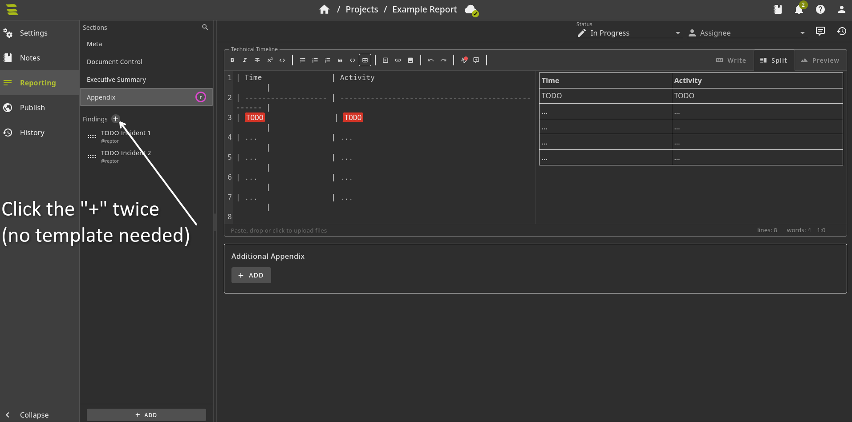Viewport: 852px width, 422px height.
Task: Open the comments sidebar icon
Action: 820,31
